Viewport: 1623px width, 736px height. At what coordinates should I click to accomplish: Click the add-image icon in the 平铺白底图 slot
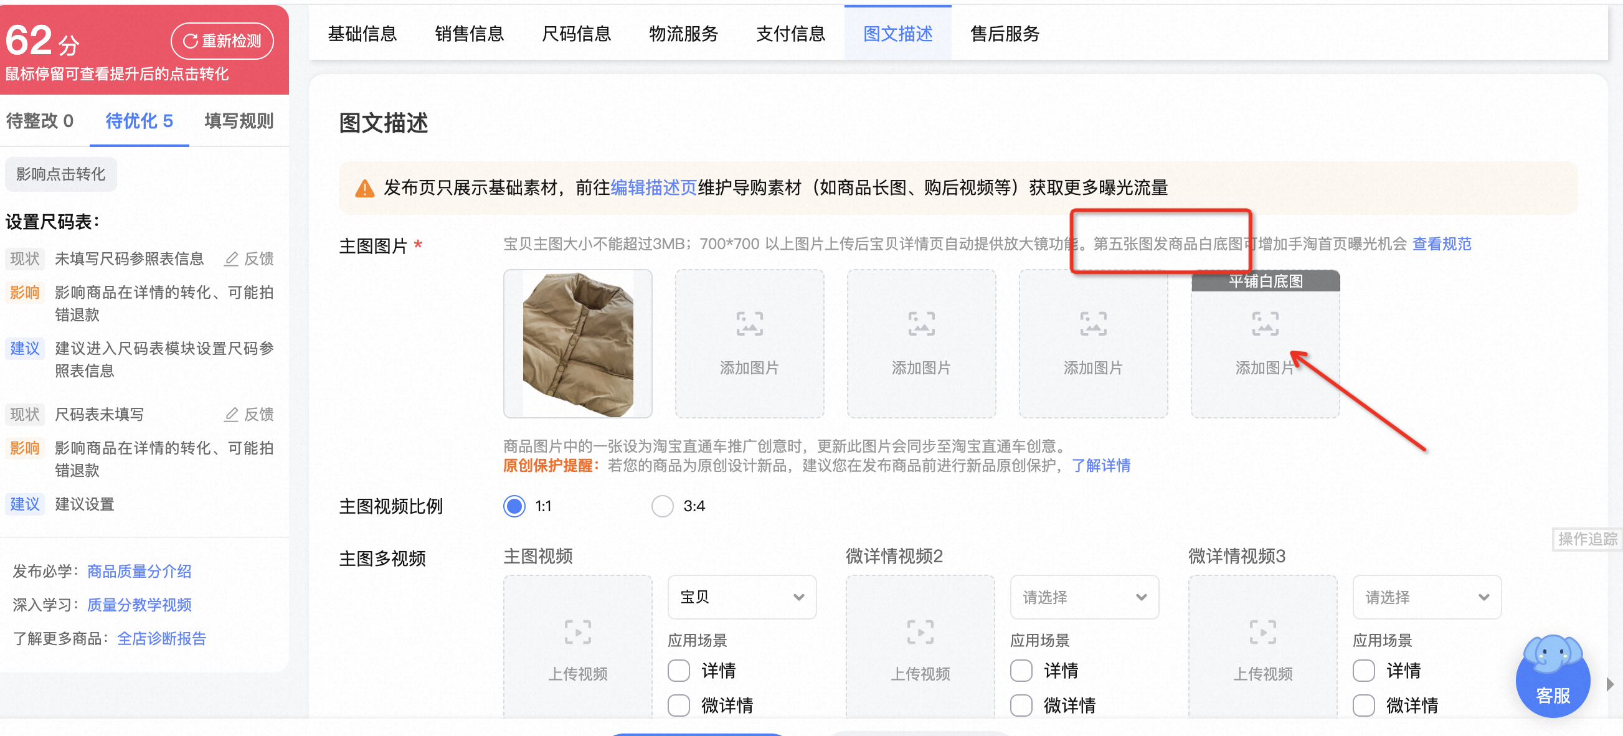(x=1265, y=324)
